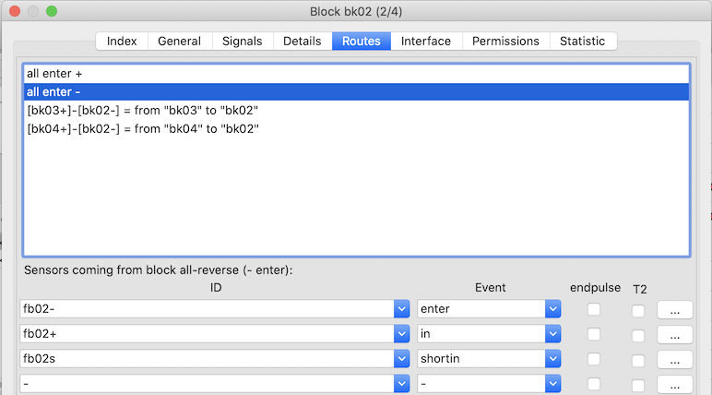Viewport: 712px width, 395px height.
Task: Select route from "bk04" to "bk02"
Action: 355,129
